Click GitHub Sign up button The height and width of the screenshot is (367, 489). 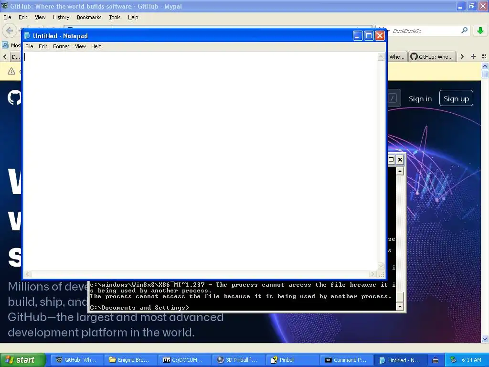pyautogui.click(x=456, y=98)
